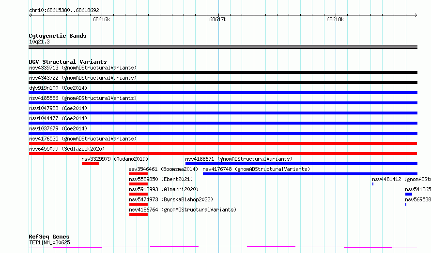Click the nsv4339713 variant label
Viewport: 431px width, 253px height.
(83, 68)
